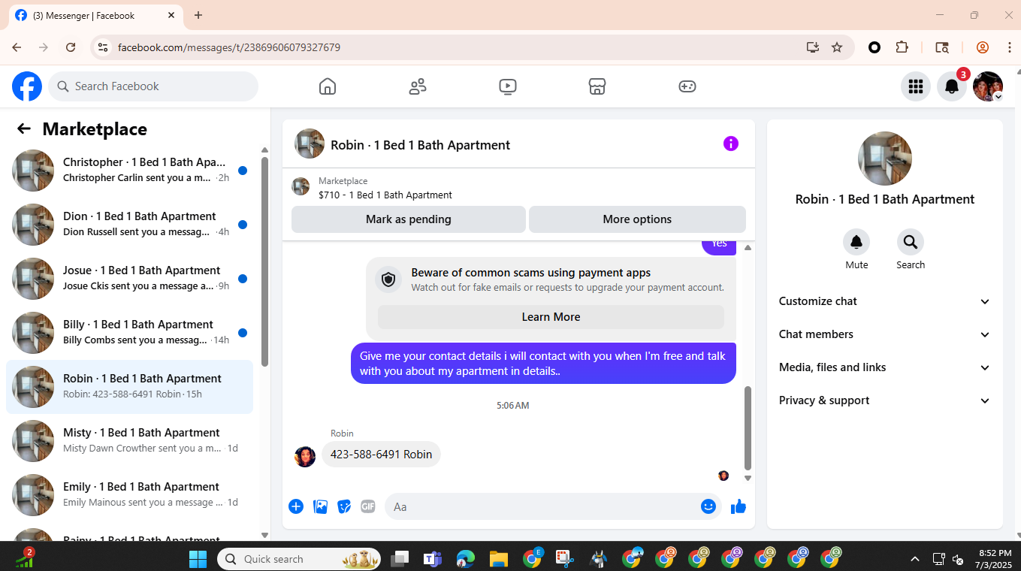Click the address bar URL
The image size is (1021, 571).
[x=229, y=47]
